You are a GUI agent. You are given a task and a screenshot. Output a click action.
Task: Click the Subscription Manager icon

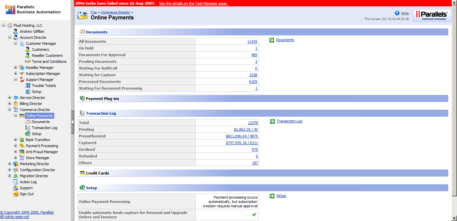coord(22,74)
